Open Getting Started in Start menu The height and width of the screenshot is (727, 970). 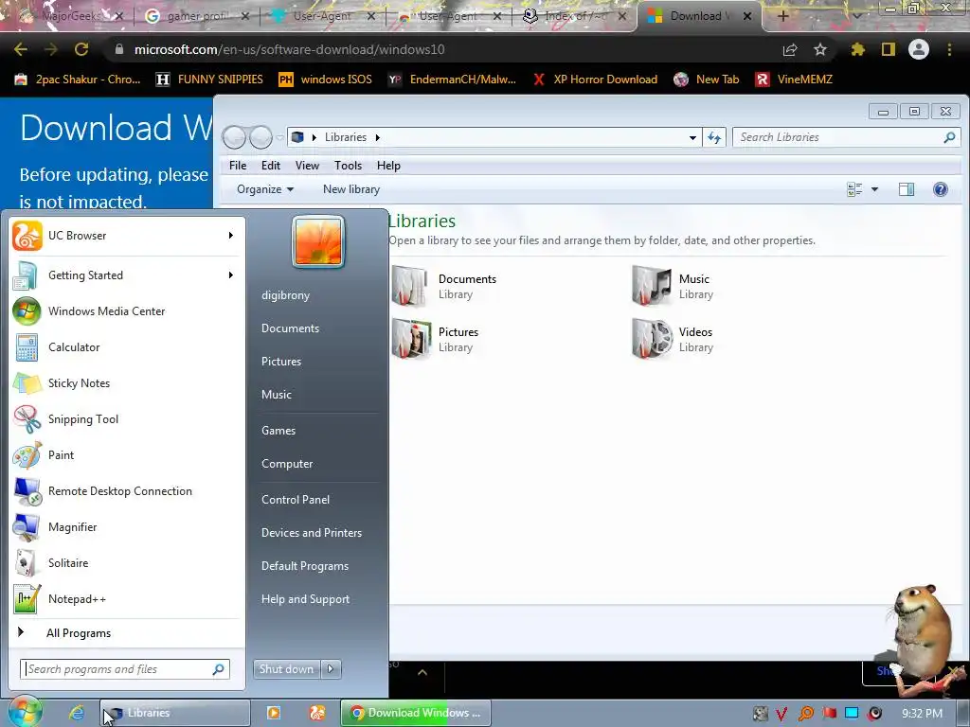(x=127, y=275)
